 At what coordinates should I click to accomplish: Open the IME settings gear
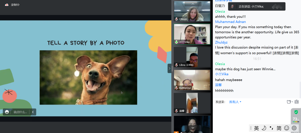294,128
